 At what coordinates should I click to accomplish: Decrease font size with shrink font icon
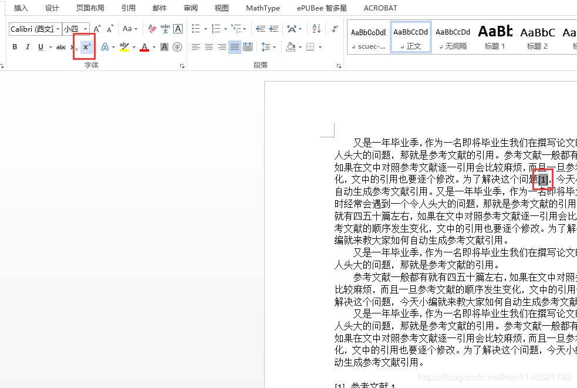(110, 29)
